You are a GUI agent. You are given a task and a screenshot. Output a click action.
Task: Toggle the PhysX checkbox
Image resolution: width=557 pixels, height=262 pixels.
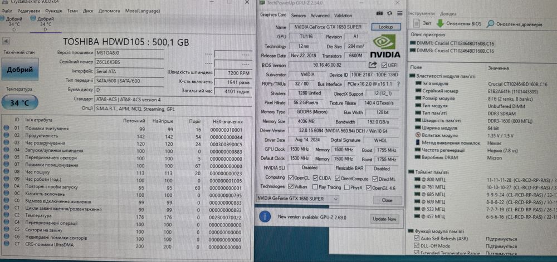pyautogui.click(x=346, y=187)
